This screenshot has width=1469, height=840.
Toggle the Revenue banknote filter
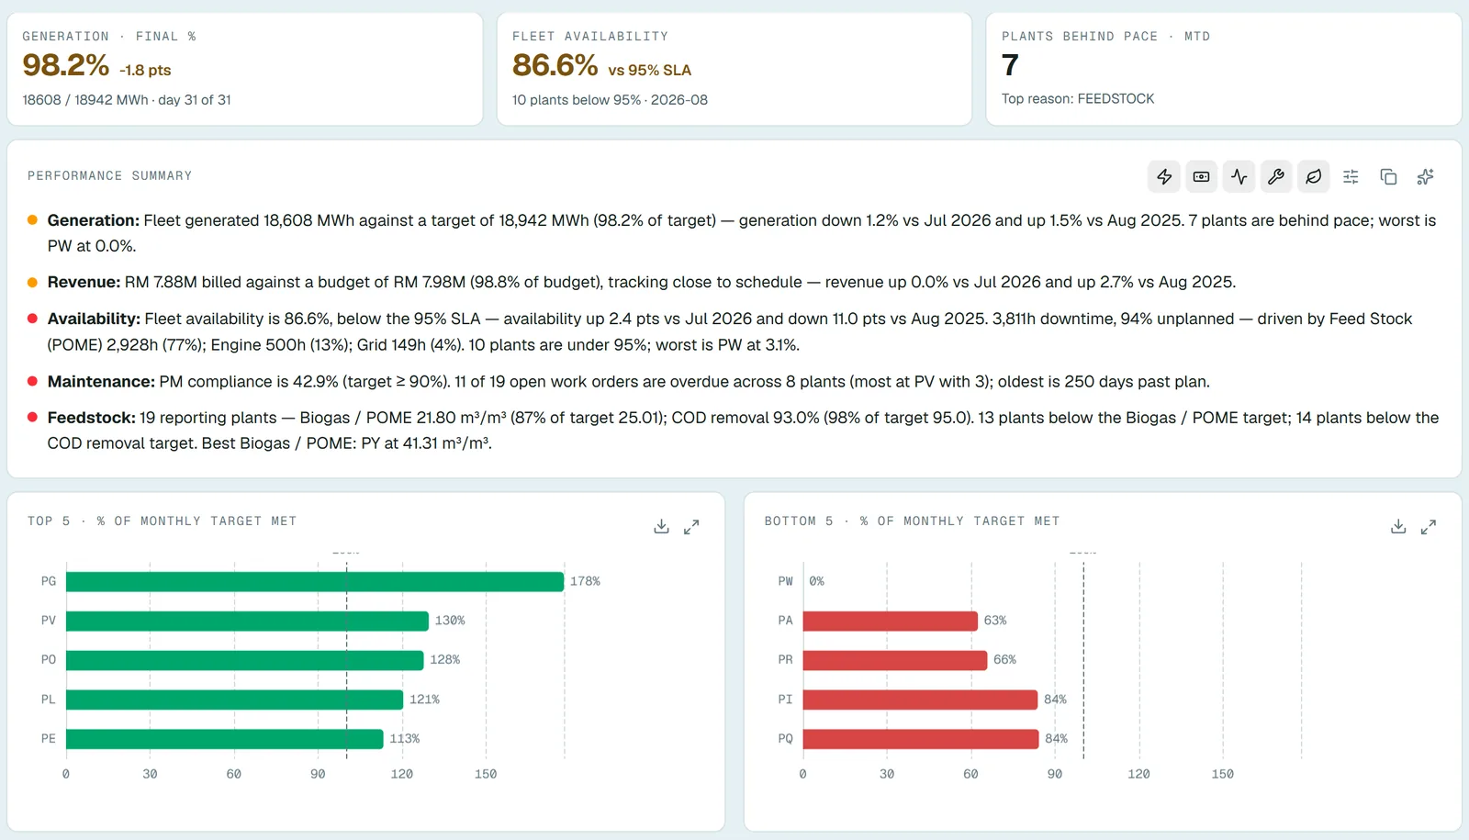[1201, 176]
